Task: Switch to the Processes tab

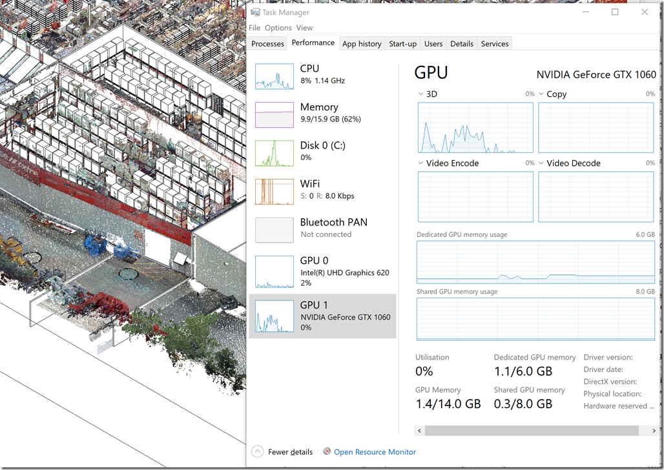Action: point(267,44)
